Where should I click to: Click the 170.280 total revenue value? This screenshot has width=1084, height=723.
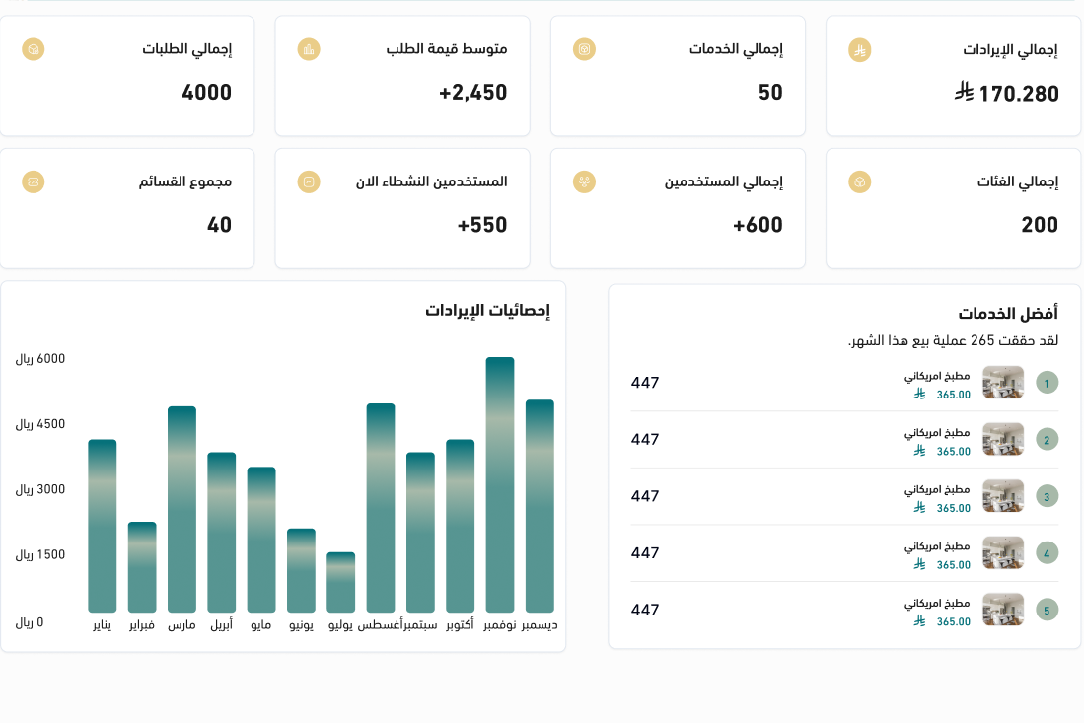(1019, 95)
